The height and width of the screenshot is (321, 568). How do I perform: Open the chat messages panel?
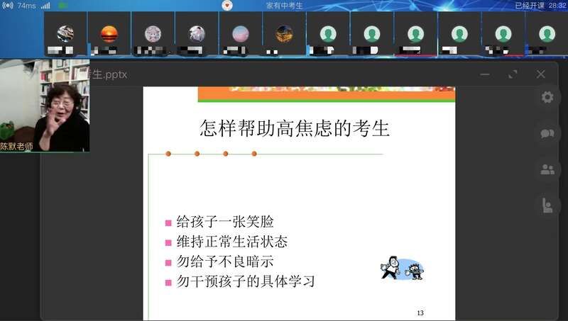(547, 133)
